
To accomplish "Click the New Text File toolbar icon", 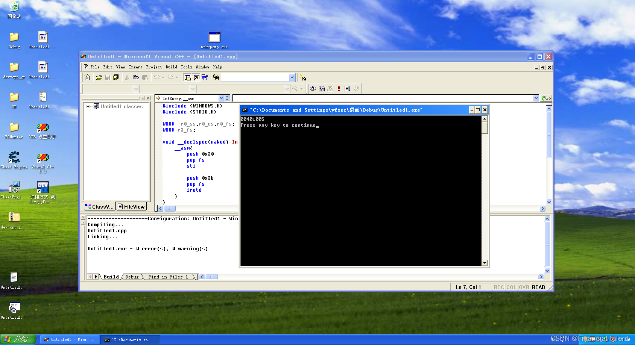I will (x=87, y=77).
